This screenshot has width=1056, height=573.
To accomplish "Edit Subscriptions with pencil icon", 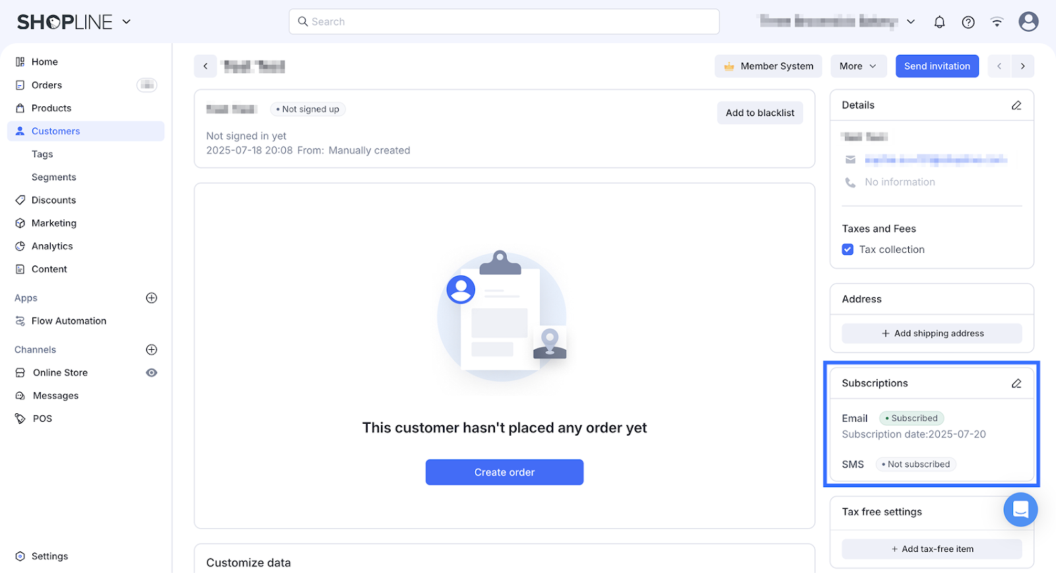I will [x=1016, y=384].
